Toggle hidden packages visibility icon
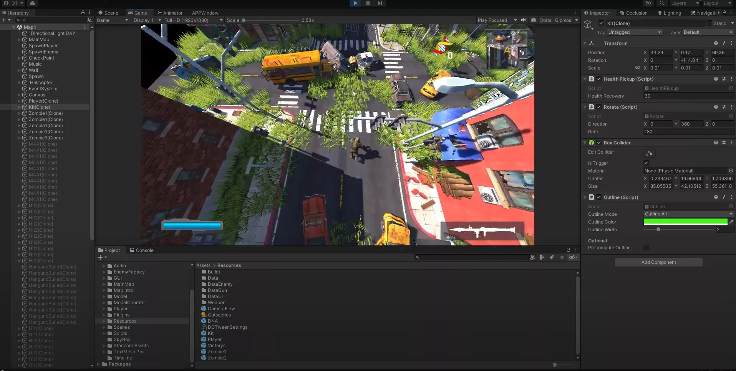The image size is (736, 371). click(x=573, y=257)
